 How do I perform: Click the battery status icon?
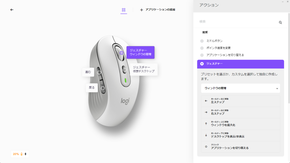point(22,154)
